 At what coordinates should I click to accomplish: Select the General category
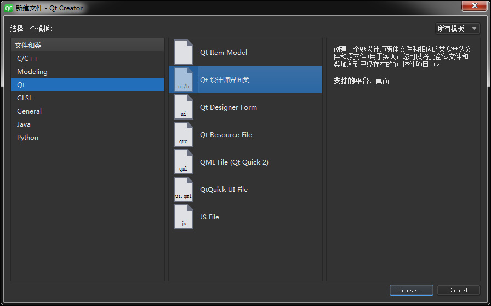[x=88, y=111]
